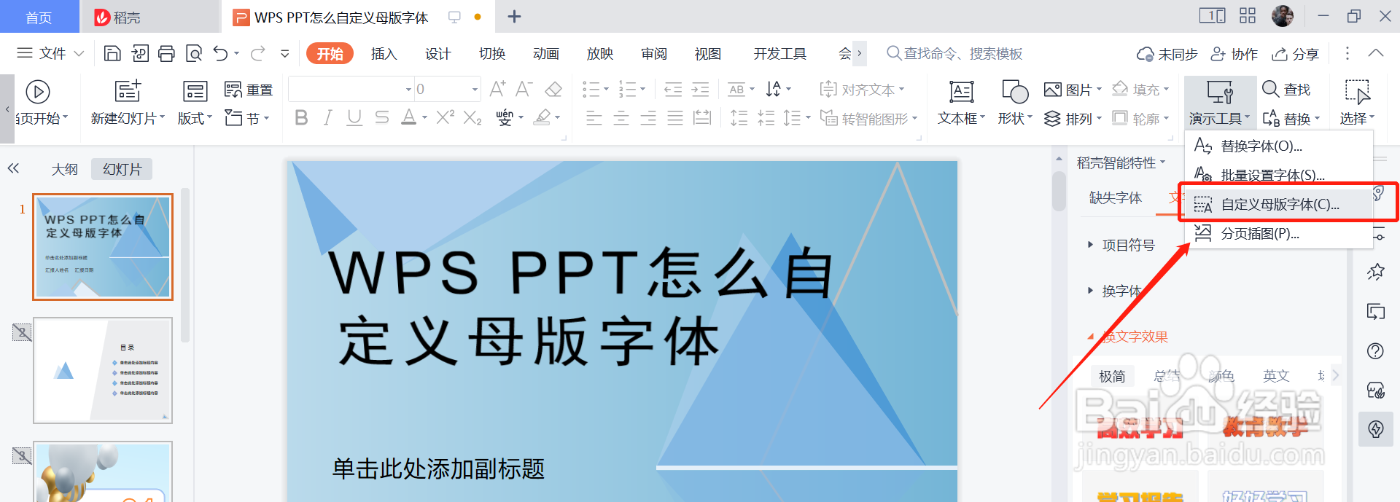Image resolution: width=1400 pixels, height=502 pixels.
Task: Center align text
Action: pos(621,117)
